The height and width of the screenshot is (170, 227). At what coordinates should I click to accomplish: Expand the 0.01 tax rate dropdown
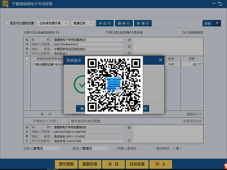point(177,64)
